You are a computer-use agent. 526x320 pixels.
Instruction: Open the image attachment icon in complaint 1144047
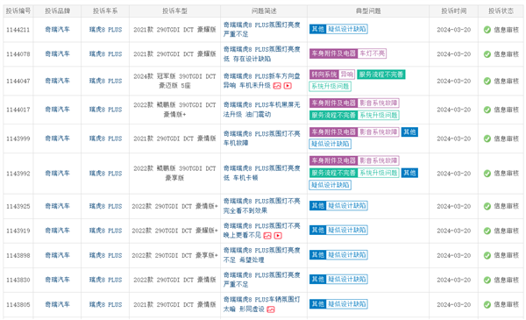[x=277, y=86]
